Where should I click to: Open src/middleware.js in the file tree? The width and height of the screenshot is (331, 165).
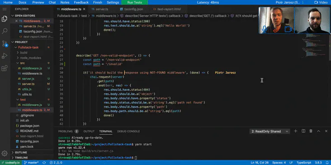32,68
